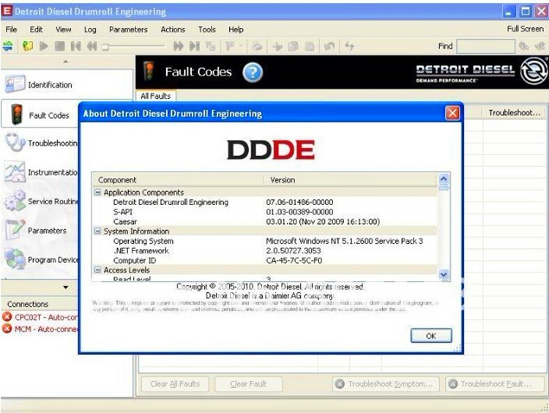Select the .NET Framework row
This screenshot has width=549, height=413.
(x=265, y=250)
